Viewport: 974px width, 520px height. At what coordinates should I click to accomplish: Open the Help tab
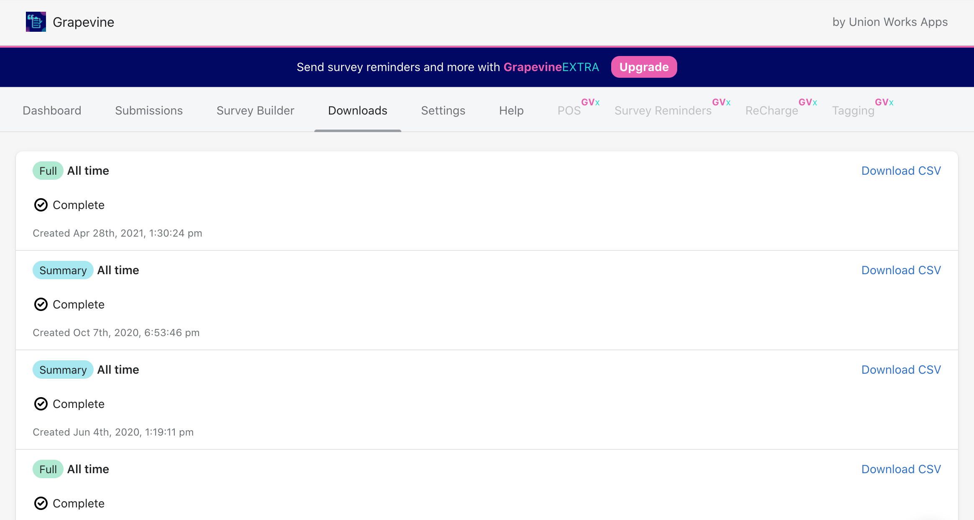[511, 110]
